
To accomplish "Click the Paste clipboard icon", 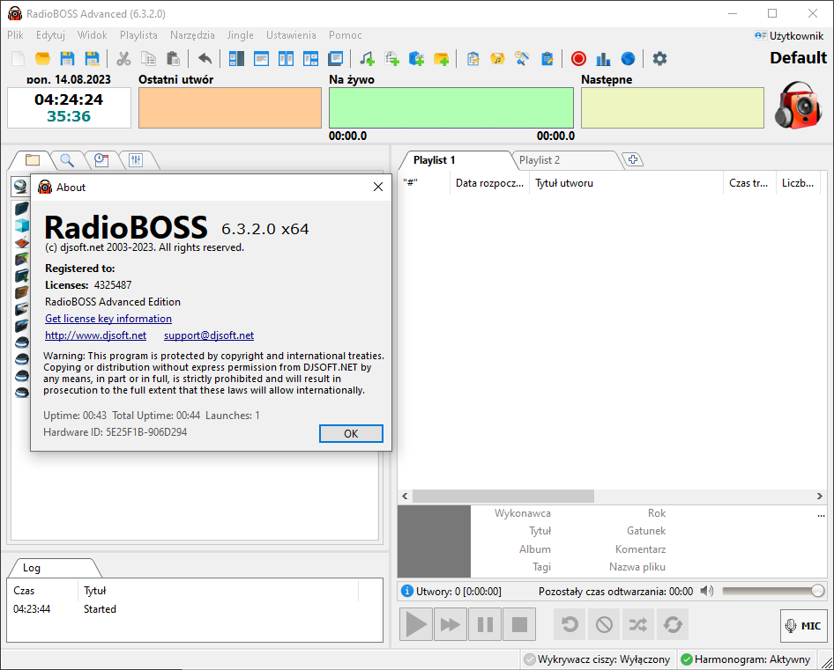I will pos(173,58).
